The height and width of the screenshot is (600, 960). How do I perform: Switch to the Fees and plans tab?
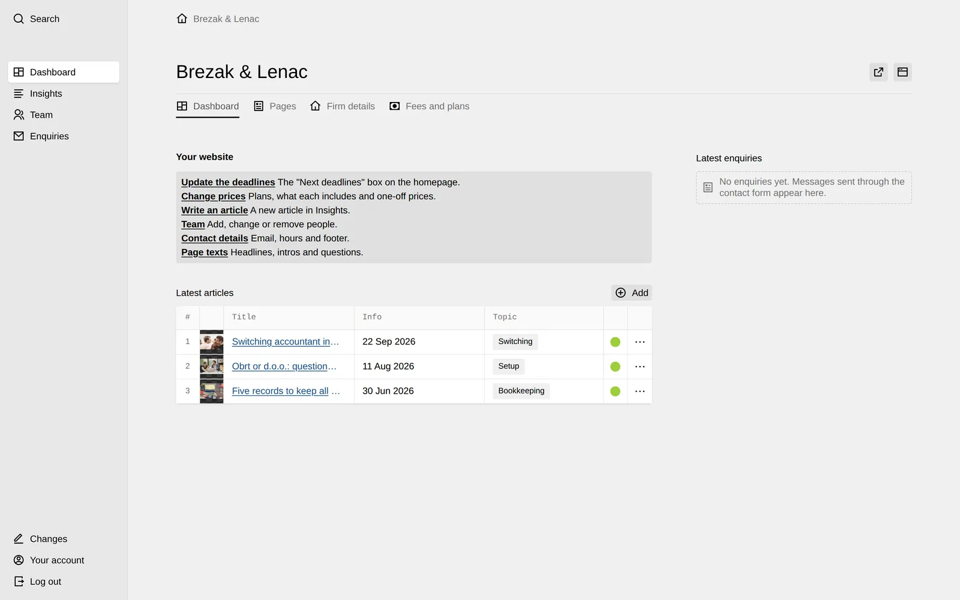point(430,106)
